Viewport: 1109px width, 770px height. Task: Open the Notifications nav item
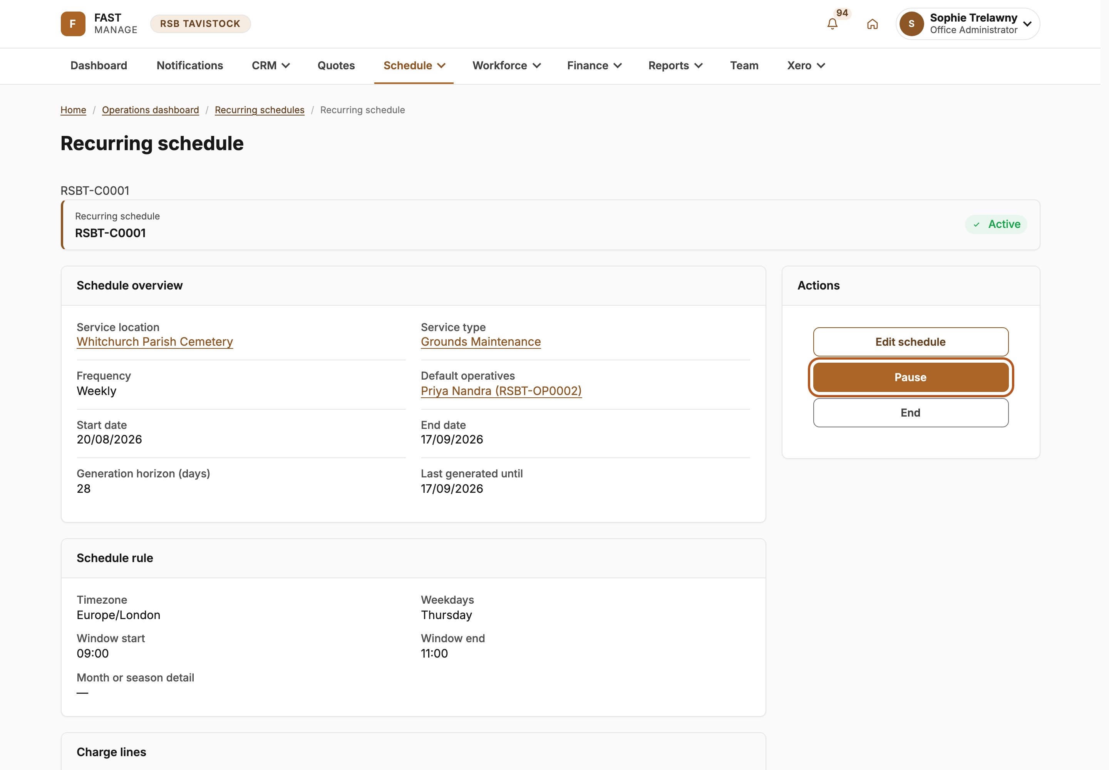pyautogui.click(x=190, y=65)
